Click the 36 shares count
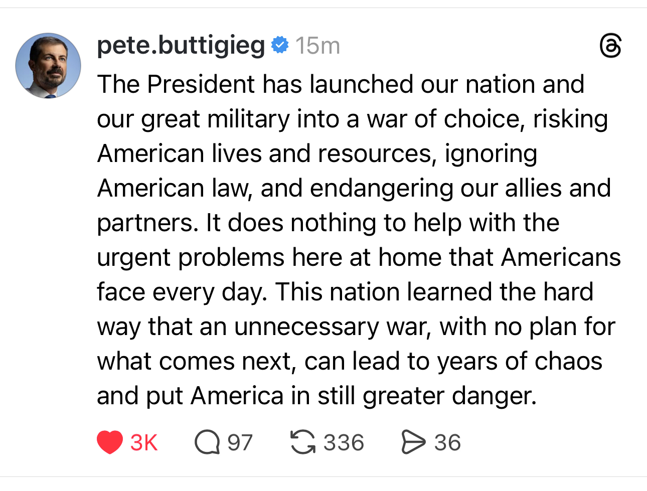 coord(447,443)
